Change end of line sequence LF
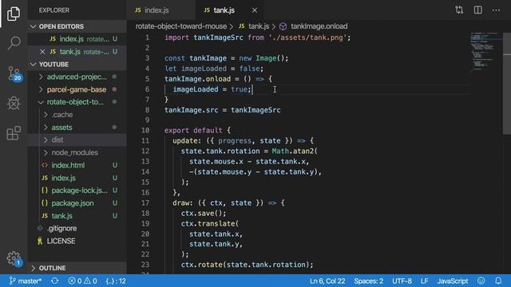This screenshot has width=511, height=287. (x=424, y=281)
